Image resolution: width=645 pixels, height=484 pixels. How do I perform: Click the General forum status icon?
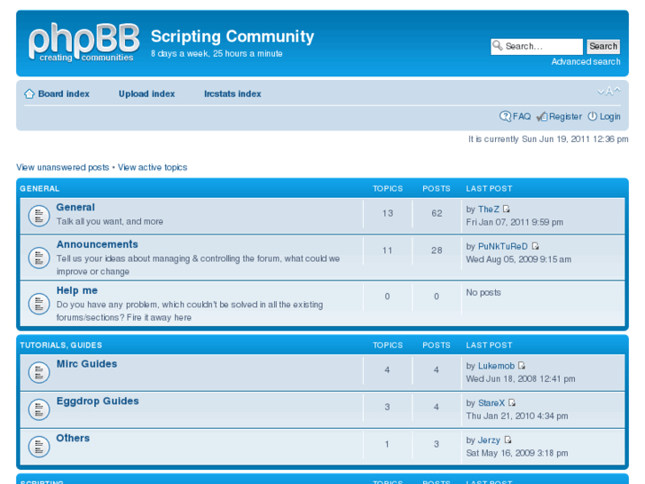click(39, 216)
